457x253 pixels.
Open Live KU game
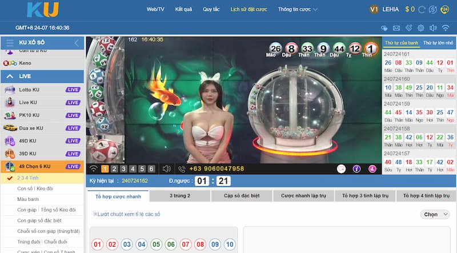pos(42,102)
